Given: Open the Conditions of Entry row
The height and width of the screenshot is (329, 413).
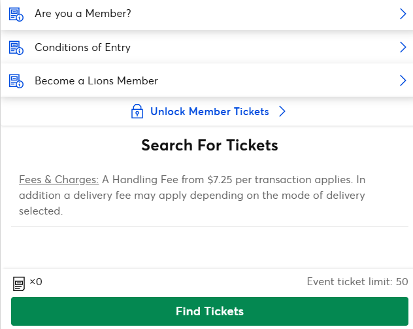Looking at the screenshot, I should [82, 48].
